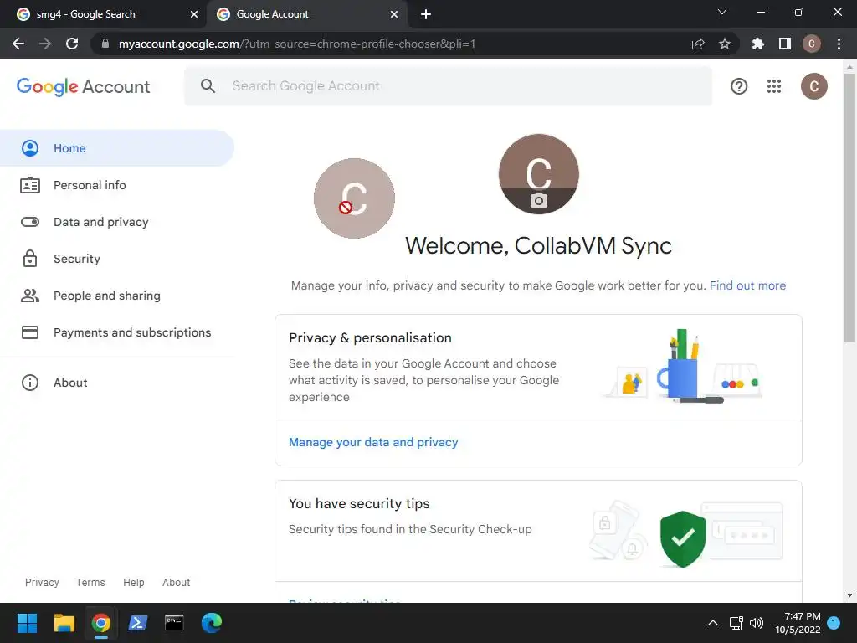The image size is (857, 643).
Task: Open About in the sidebar
Action: (x=117, y=383)
